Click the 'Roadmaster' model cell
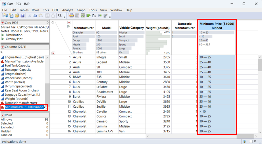Screen dimensions: 262x144 pos(105,92)
